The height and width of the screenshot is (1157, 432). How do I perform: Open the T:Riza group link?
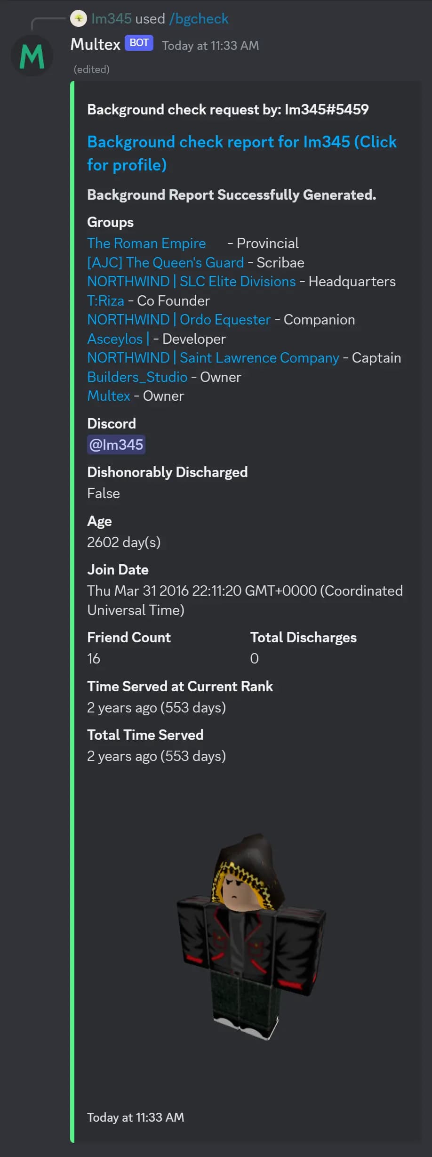[x=106, y=300]
